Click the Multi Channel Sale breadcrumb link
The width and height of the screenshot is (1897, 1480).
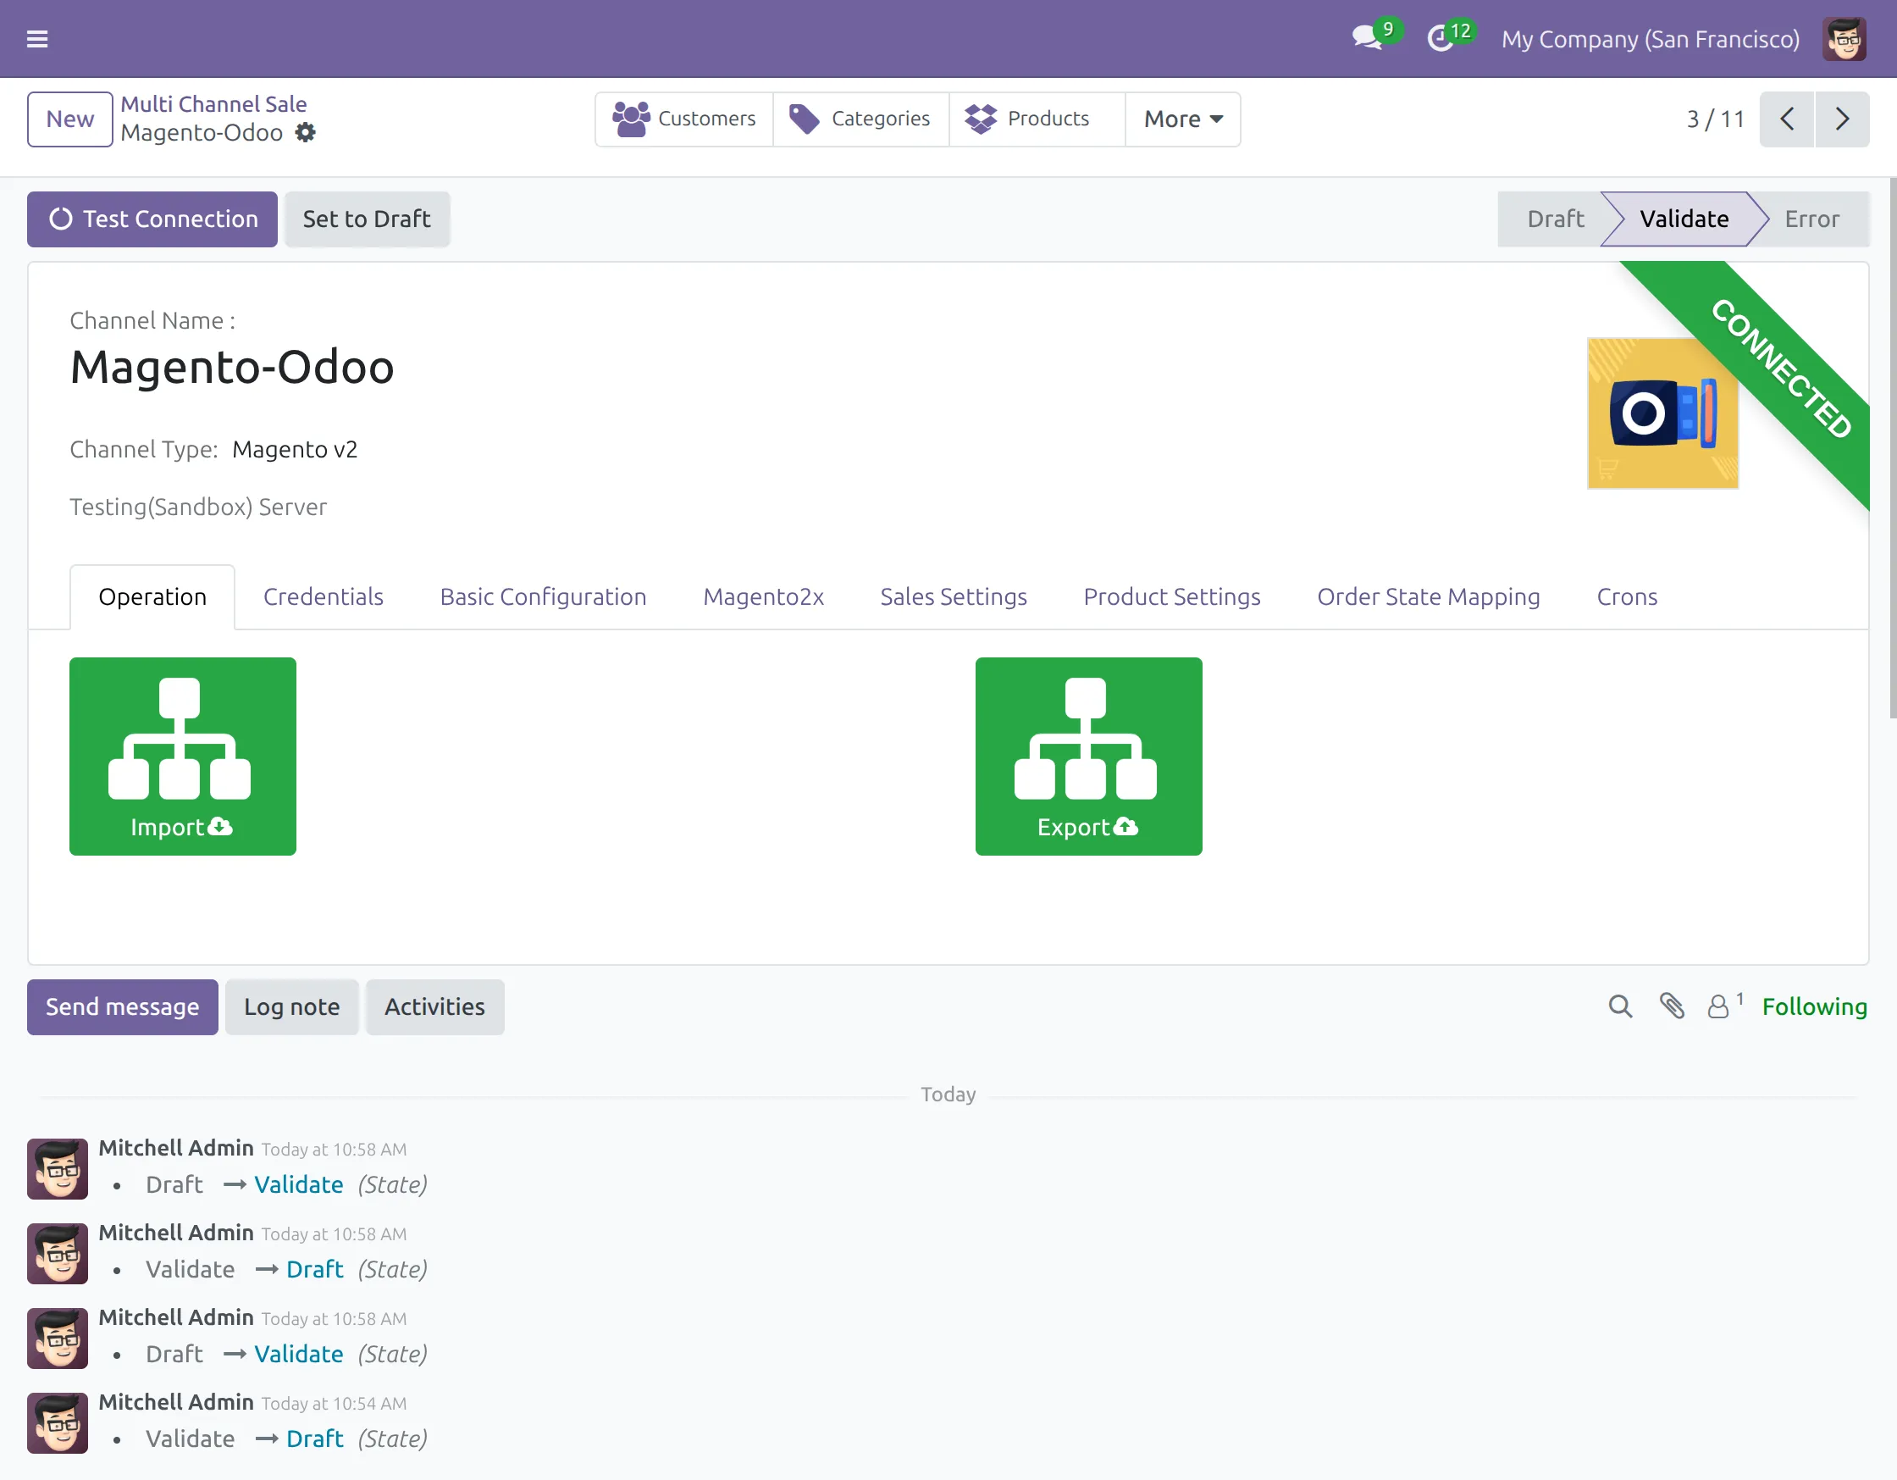click(213, 104)
